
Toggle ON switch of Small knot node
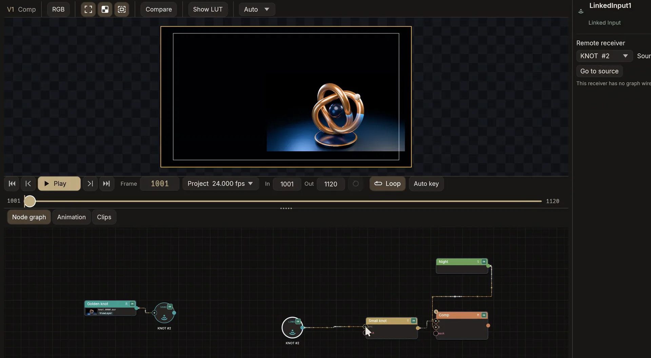(x=414, y=321)
